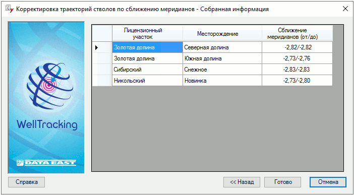Viewport: 354px width, 195px height.
Task: Click the top-left select-all grid corner
Action: tap(102, 33)
